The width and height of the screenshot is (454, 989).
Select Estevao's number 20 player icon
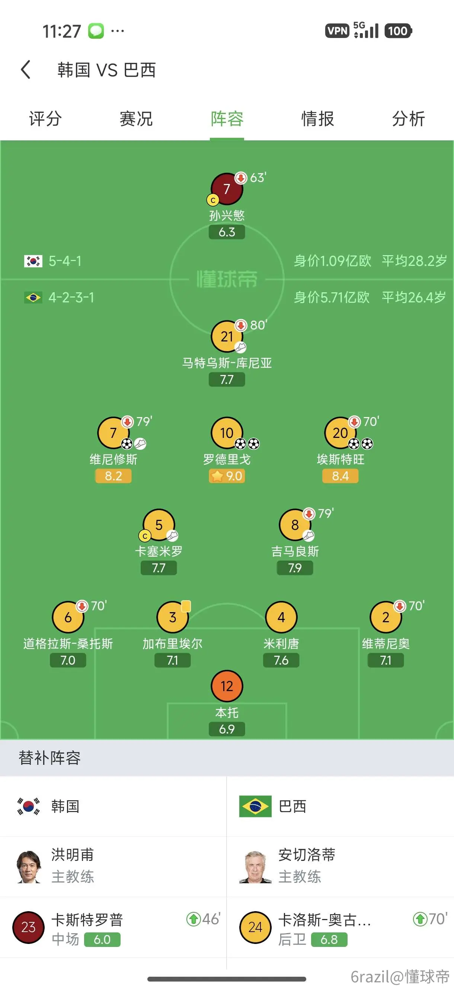(340, 433)
